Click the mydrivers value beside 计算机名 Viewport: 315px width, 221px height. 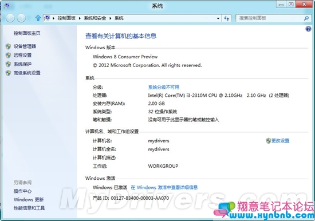click(x=159, y=141)
